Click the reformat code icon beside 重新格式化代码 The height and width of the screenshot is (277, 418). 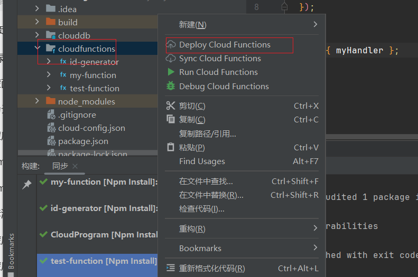click(x=171, y=268)
